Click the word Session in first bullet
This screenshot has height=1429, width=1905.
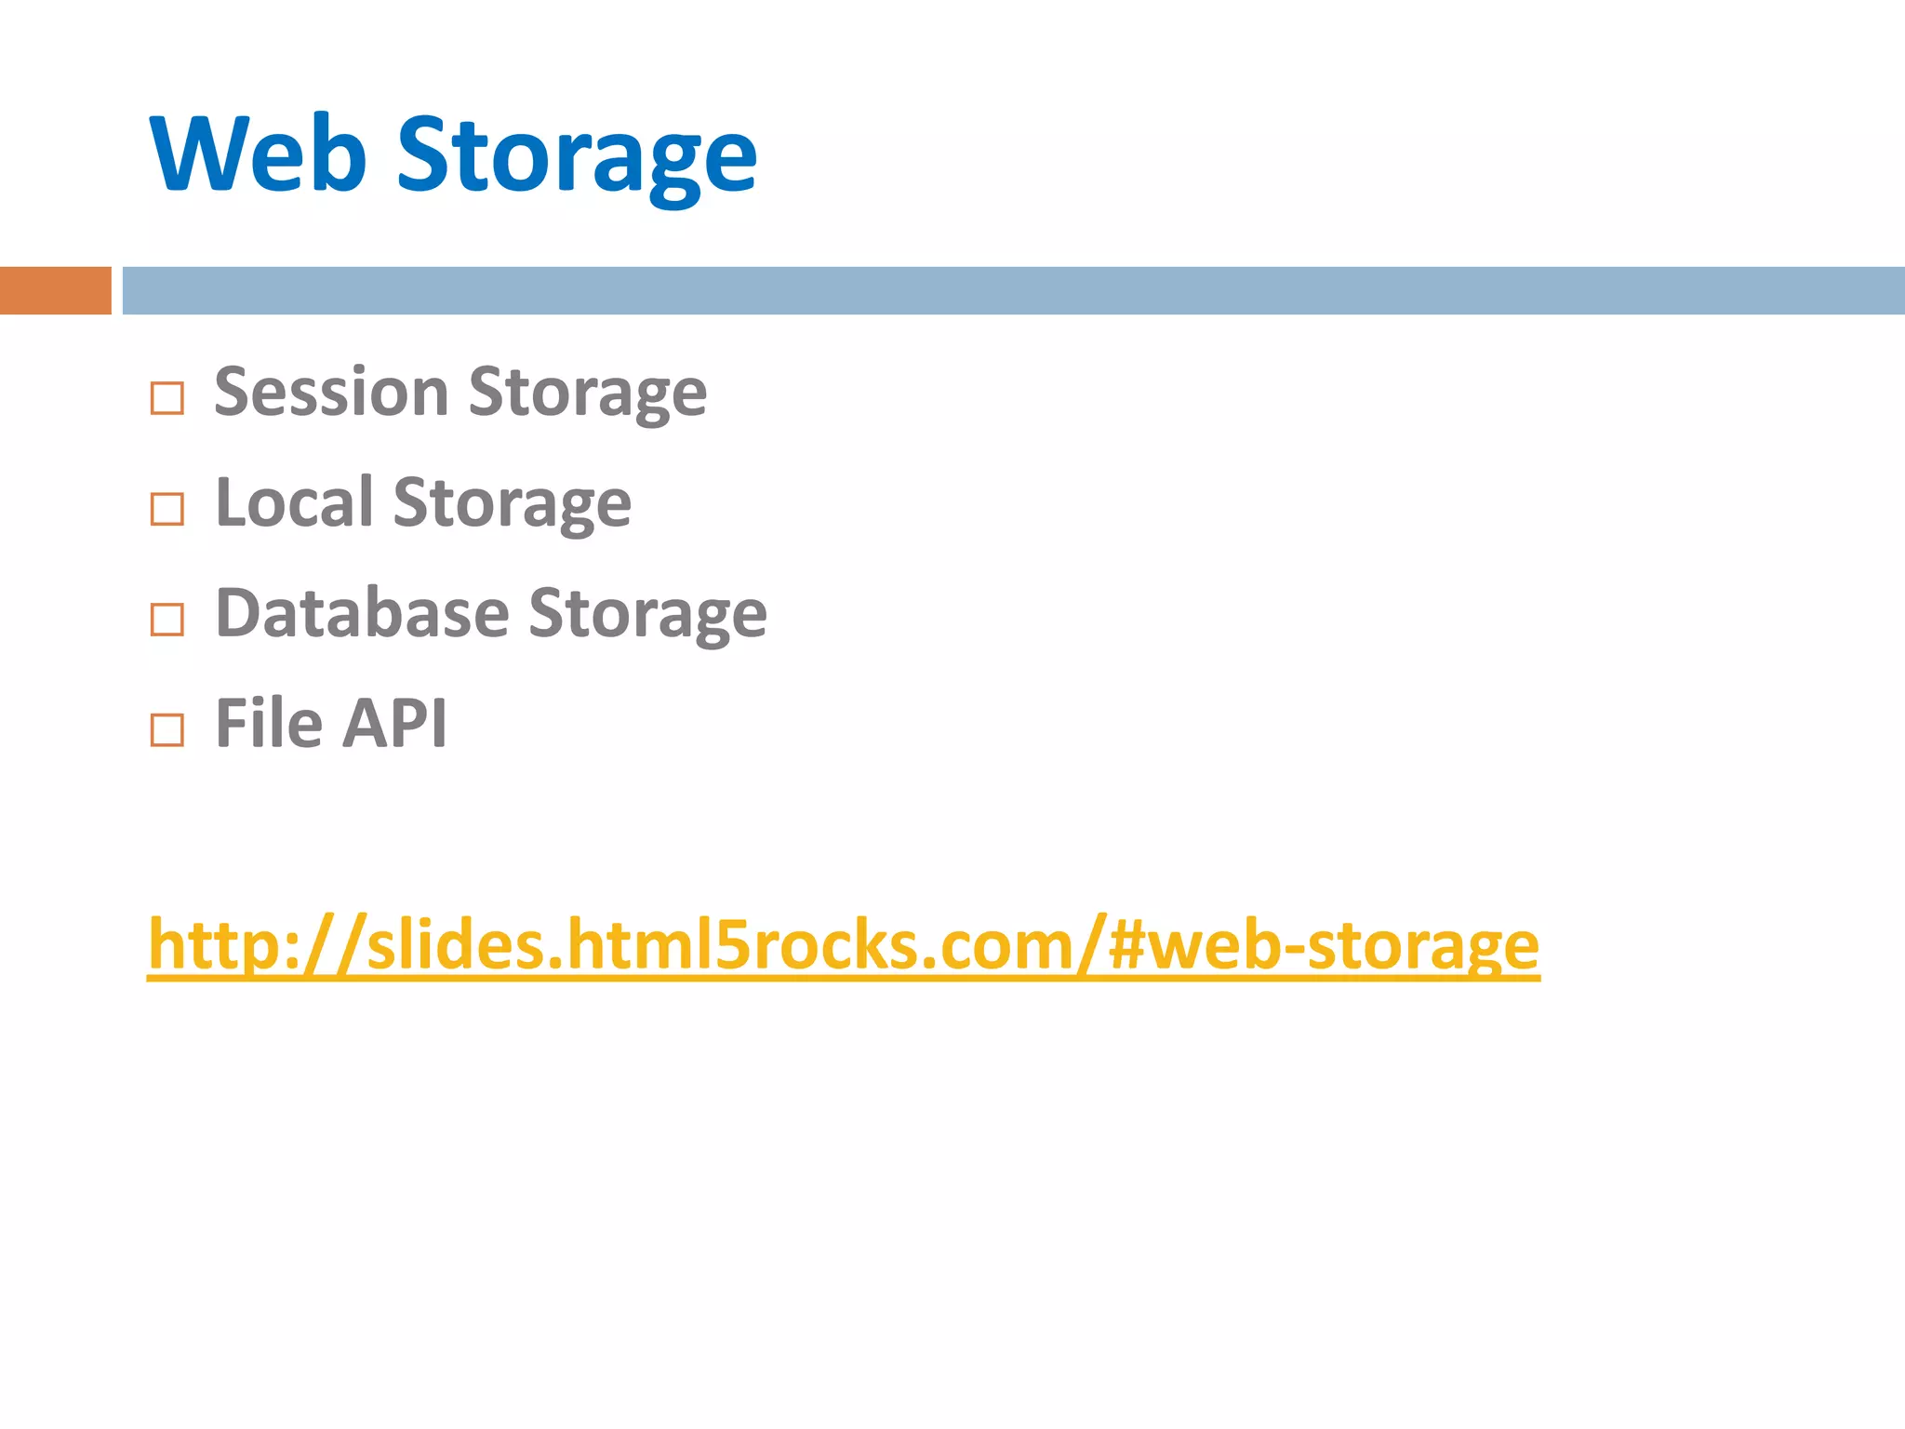331,392
